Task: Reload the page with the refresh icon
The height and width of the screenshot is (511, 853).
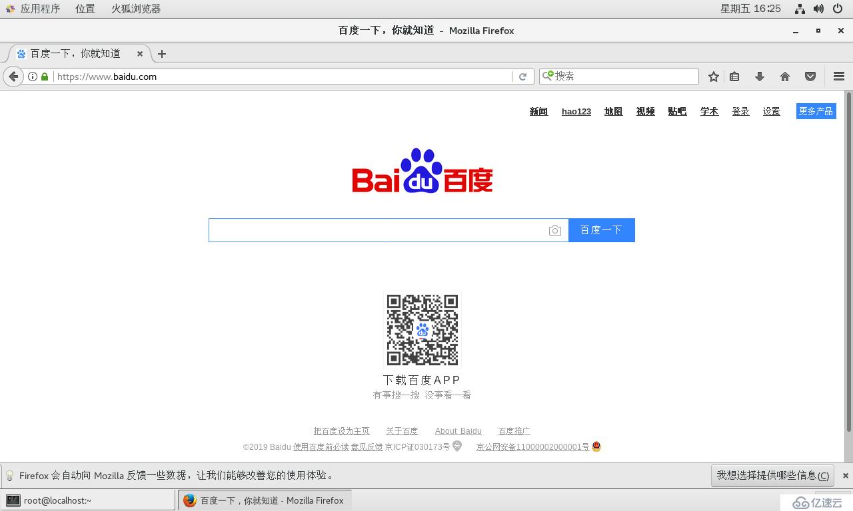Action: 523,77
